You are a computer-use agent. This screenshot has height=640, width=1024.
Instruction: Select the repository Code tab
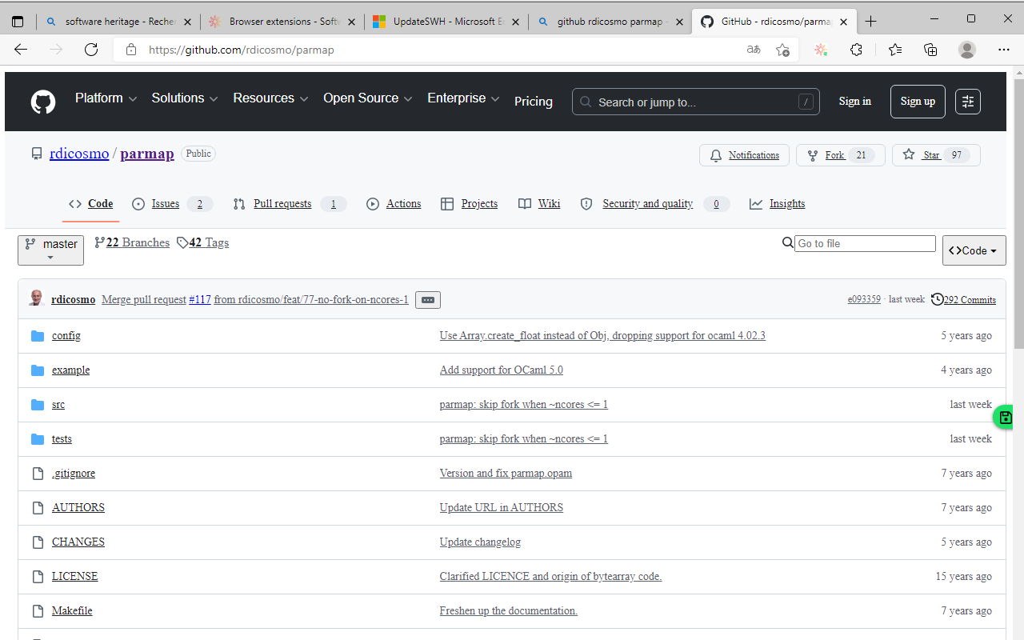point(91,204)
